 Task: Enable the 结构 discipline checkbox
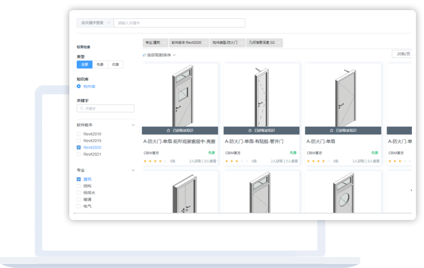[x=79, y=186]
